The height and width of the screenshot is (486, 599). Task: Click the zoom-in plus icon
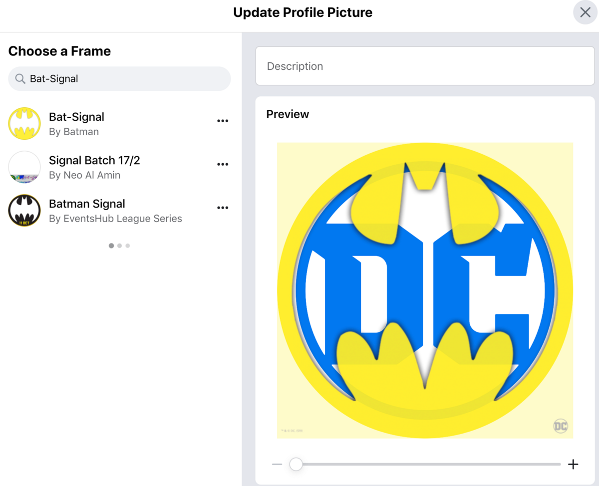573,465
